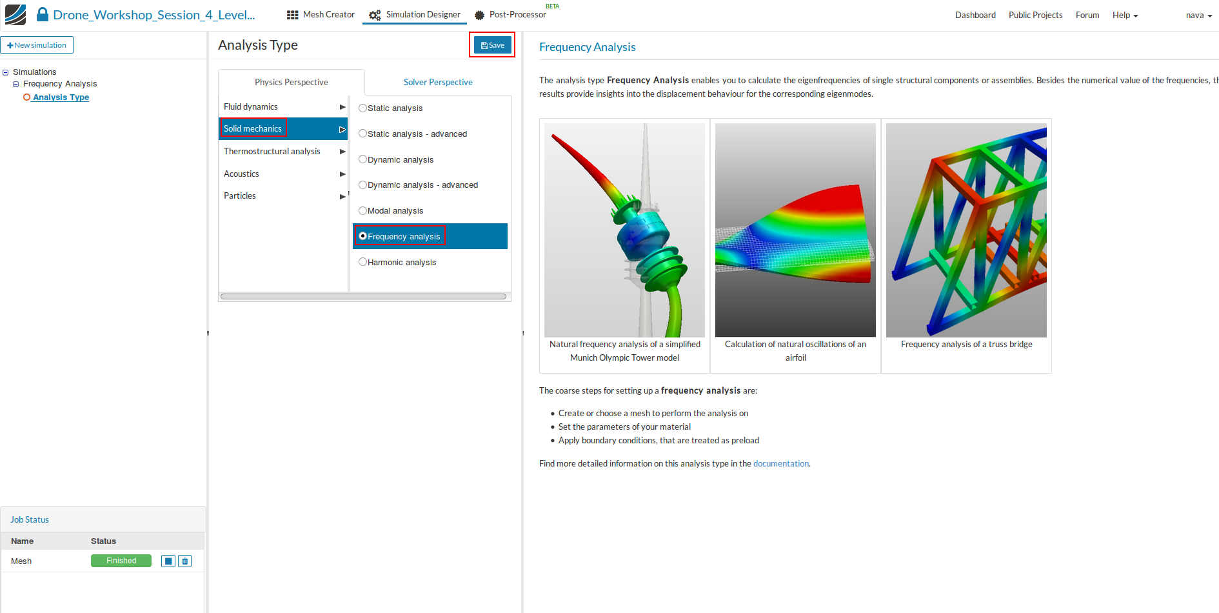Click the truss bridge thumbnail

[966, 230]
